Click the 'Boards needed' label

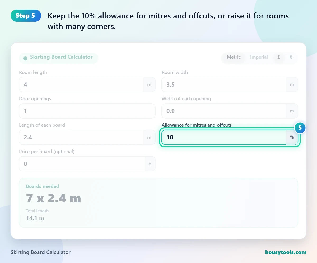pos(42,186)
